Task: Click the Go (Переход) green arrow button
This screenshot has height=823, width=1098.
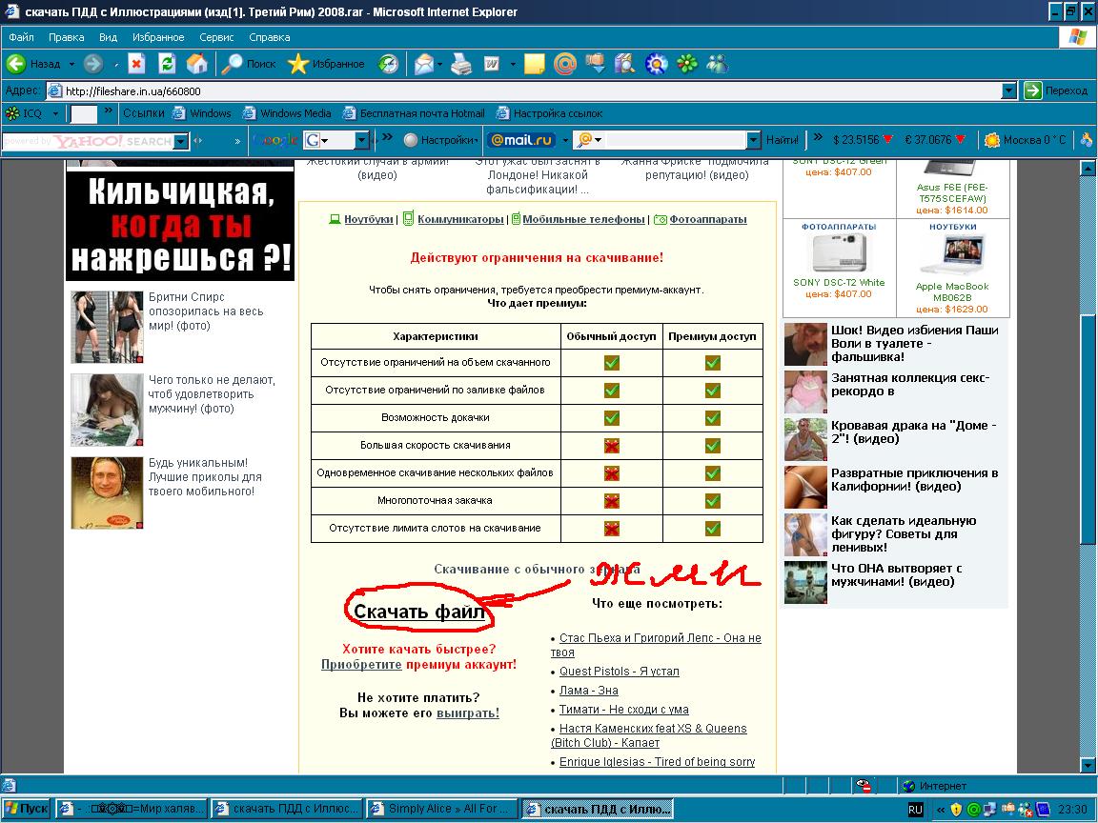Action: [x=1033, y=90]
